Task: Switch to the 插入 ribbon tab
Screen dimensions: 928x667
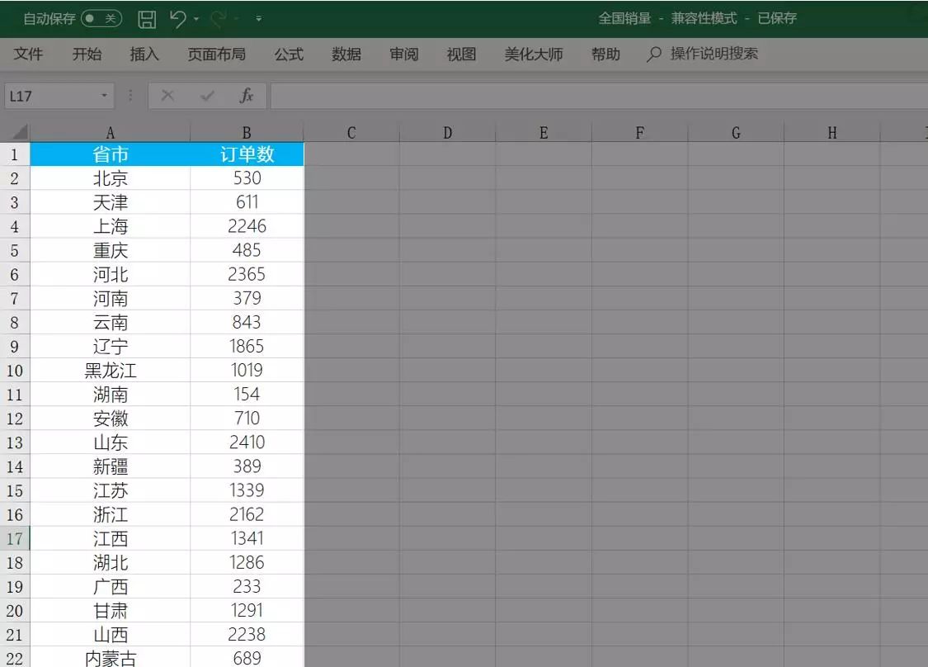Action: point(144,54)
